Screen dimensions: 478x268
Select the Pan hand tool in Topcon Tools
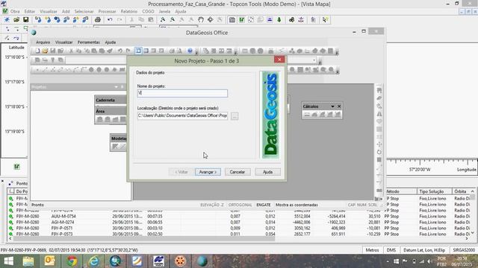pyautogui.click(x=201, y=20)
